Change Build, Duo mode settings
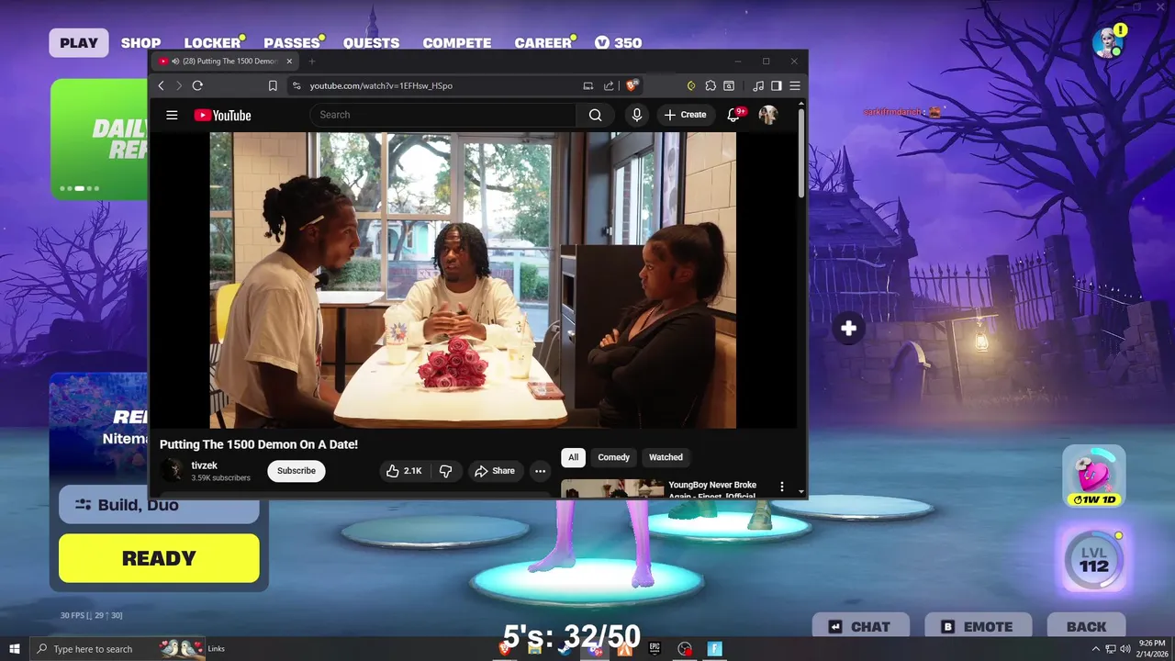The height and width of the screenshot is (661, 1175). pos(159,505)
